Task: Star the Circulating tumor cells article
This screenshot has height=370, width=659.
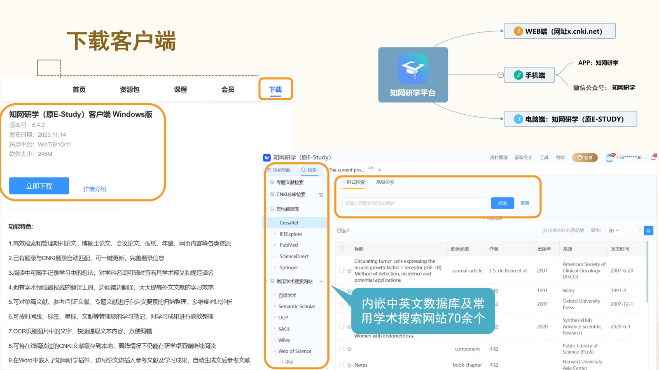Action: (x=349, y=271)
